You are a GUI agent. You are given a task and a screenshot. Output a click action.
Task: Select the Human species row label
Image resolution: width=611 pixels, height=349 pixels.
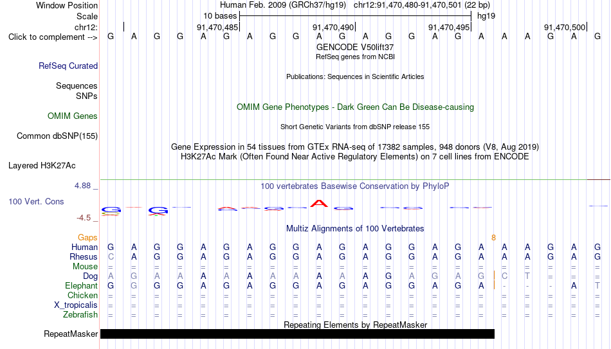(x=84, y=247)
